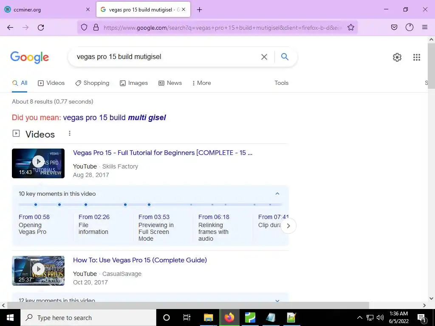435x326 pixels.
Task: Jump to From 00:58 Opening Vegas Pro
Action: pos(34,224)
